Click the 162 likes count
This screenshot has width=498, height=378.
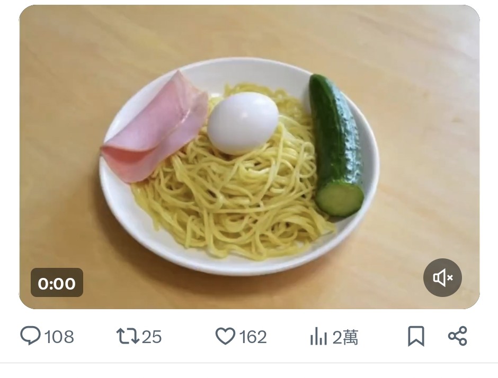tap(253, 337)
